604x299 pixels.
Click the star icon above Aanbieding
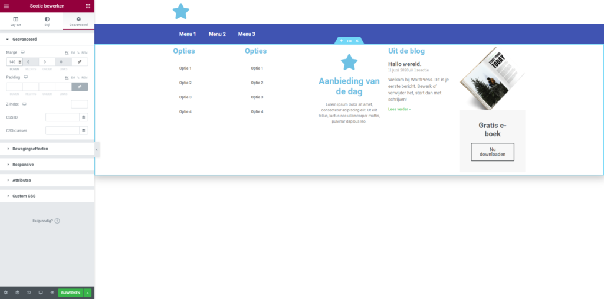(349, 62)
